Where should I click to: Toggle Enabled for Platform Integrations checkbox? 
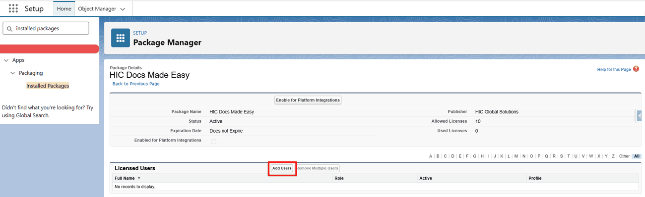click(x=213, y=141)
